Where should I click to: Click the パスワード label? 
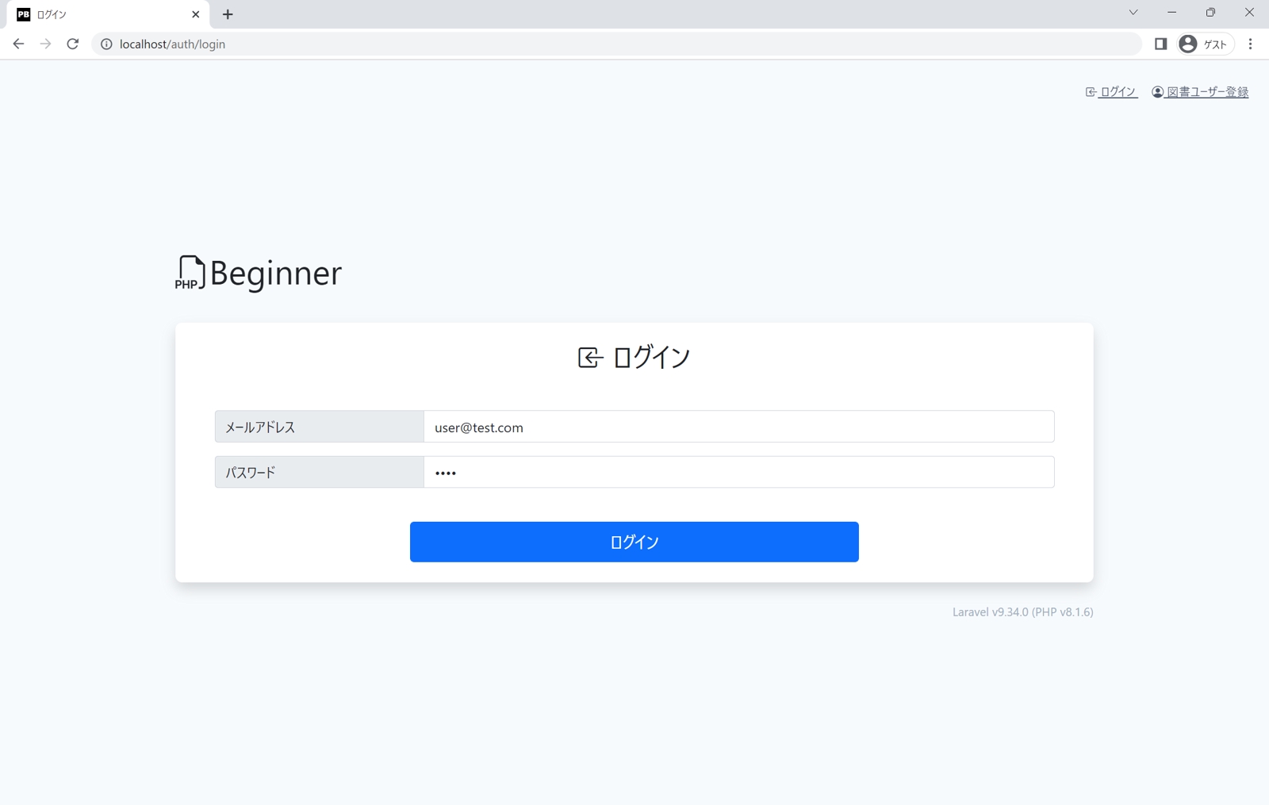319,472
